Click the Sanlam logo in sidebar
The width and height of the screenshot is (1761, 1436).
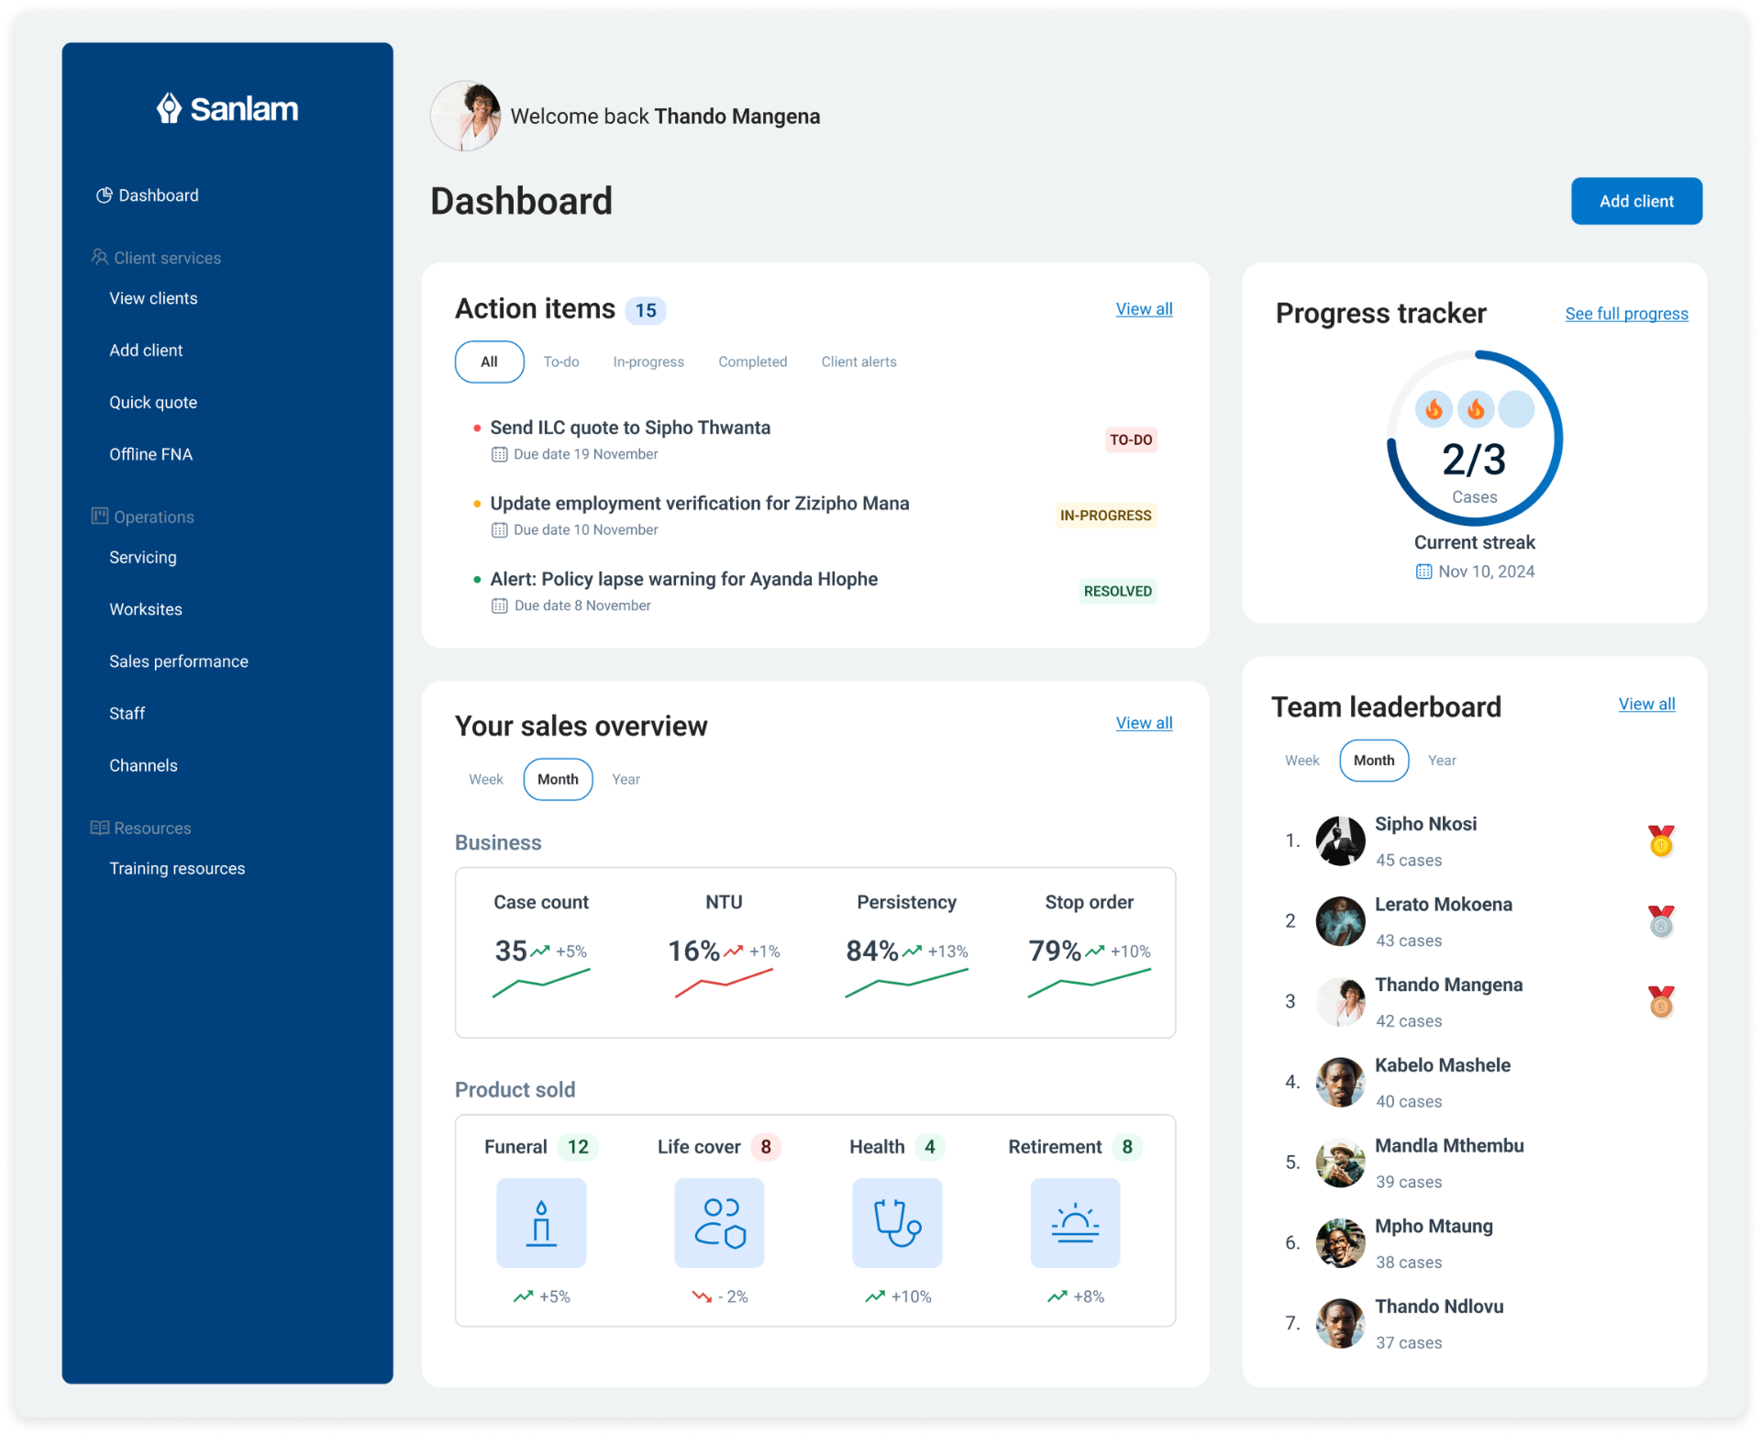[227, 108]
